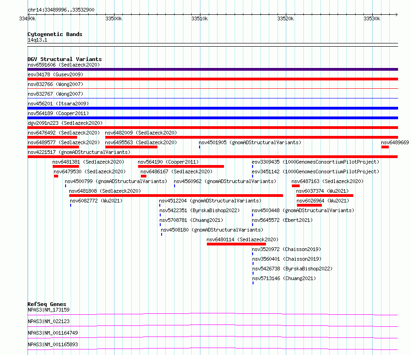The height and width of the screenshot is (355, 411).
Task: Select the nsv6487163 (Sedlazeck2020) label
Action: click(x=327, y=181)
